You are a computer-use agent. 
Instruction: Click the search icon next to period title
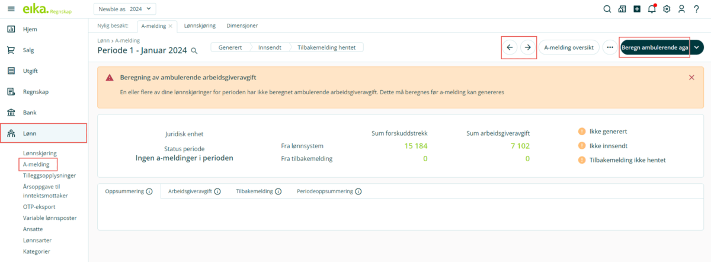194,52
